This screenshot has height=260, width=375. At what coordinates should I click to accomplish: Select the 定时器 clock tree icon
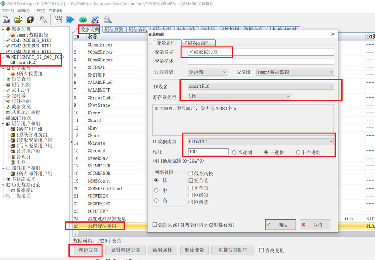[x=8, y=96]
